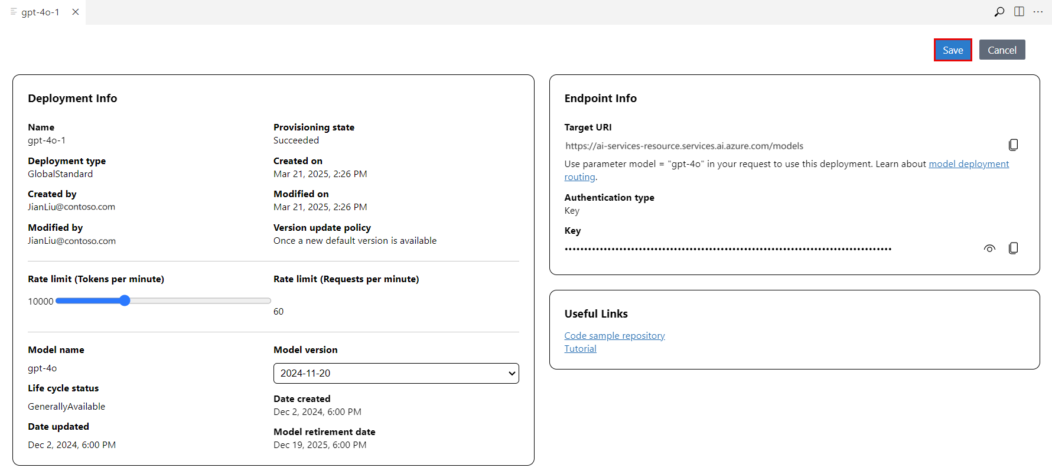Copy the Target URI to clipboard
The height and width of the screenshot is (474, 1052).
pos(1013,145)
